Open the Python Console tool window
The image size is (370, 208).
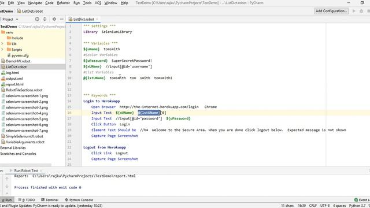click(79, 200)
